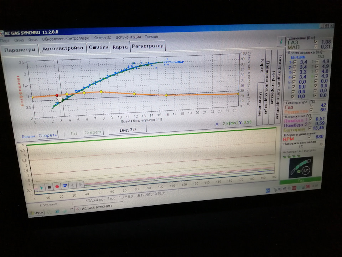Click the fourth green active gas injector icon

(x=299, y=156)
